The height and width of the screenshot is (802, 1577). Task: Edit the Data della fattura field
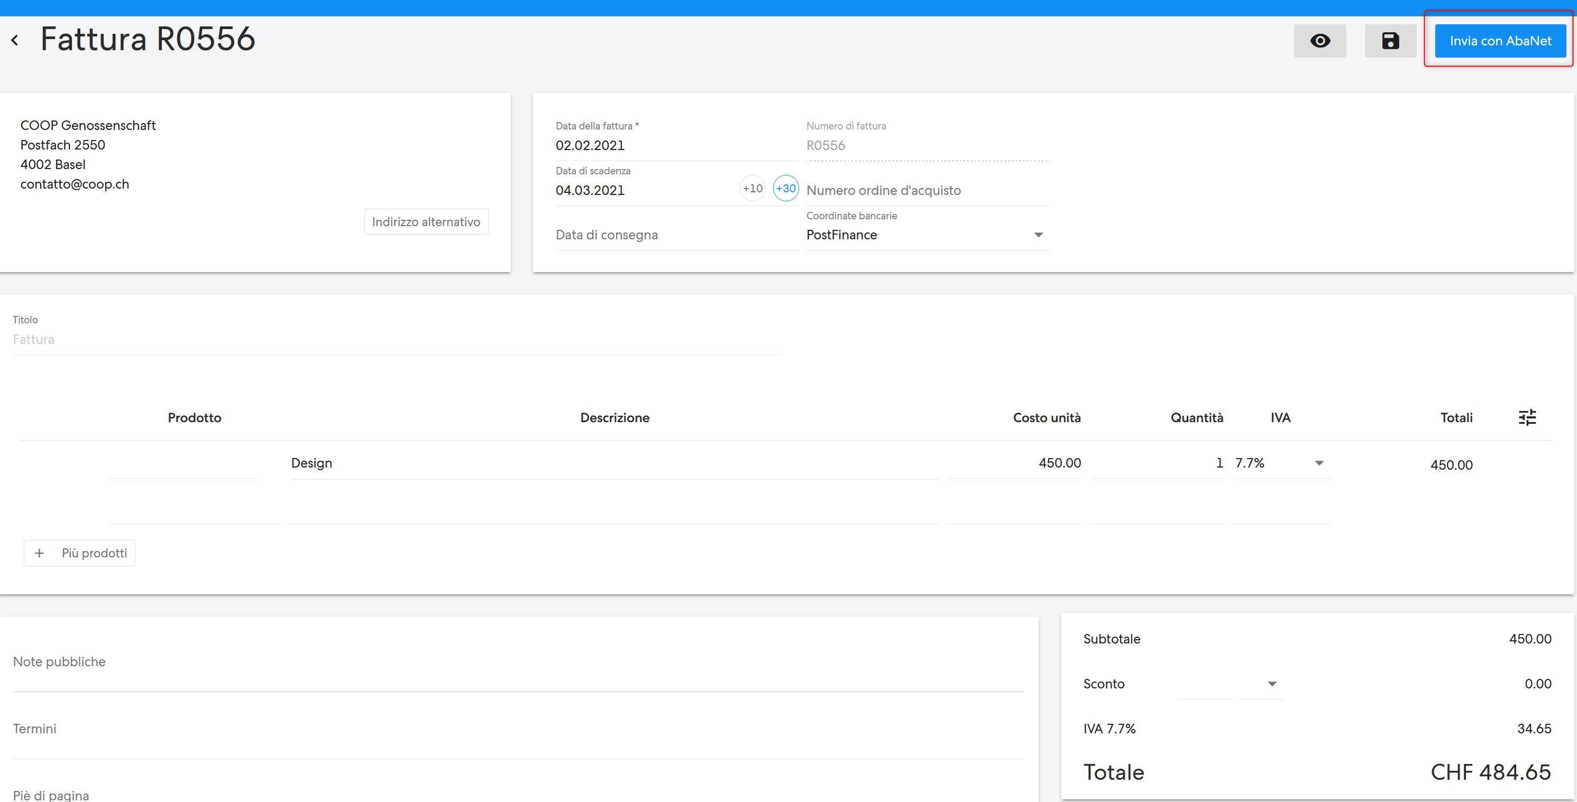tap(676, 146)
